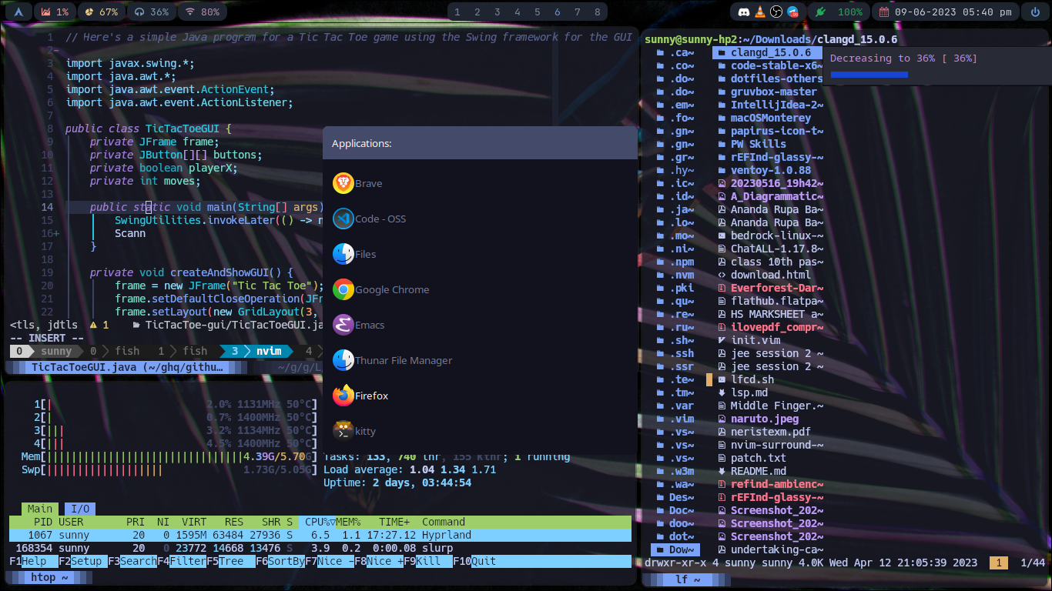The width and height of the screenshot is (1052, 591).
Task: Launch Code - OSS from the Applications list
Action: (480, 219)
